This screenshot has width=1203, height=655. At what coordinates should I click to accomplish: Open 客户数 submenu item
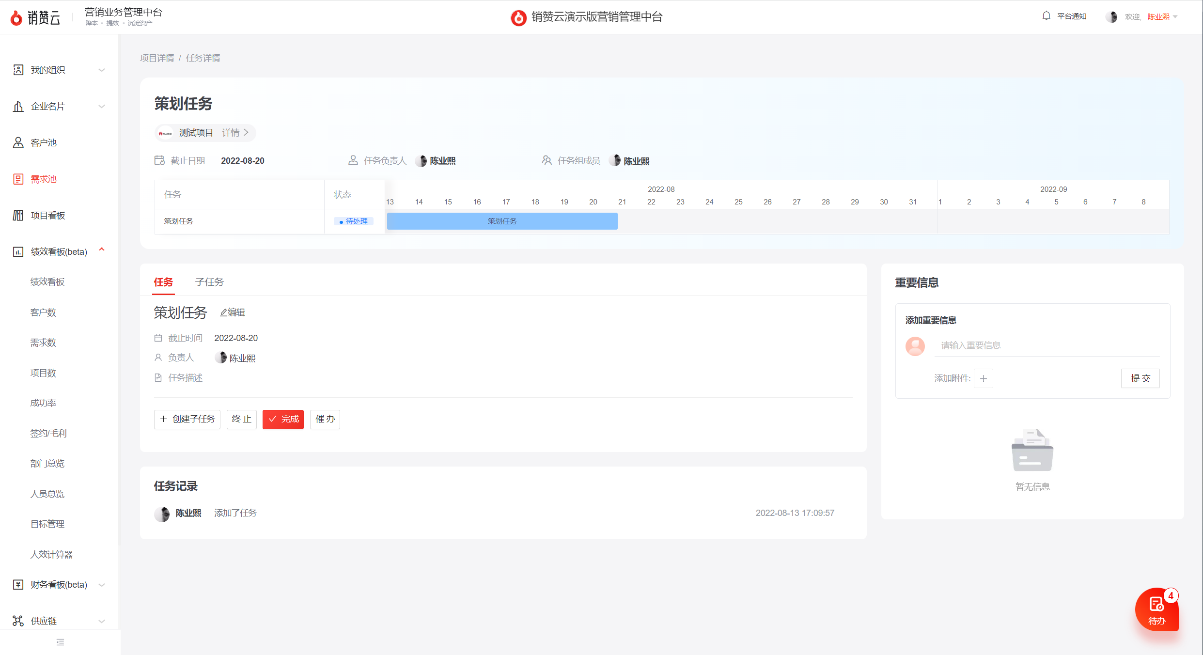point(43,312)
